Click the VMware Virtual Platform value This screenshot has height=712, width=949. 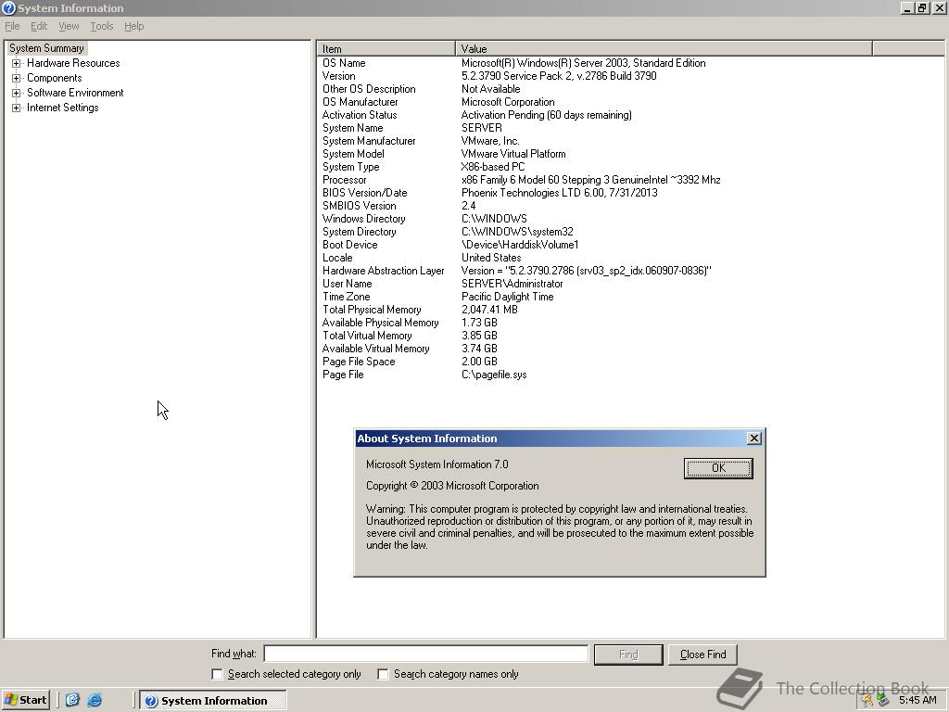point(513,154)
